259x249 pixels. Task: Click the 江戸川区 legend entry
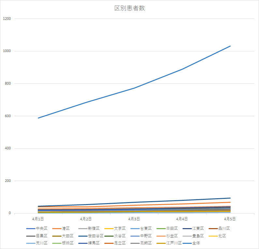pos(169,243)
